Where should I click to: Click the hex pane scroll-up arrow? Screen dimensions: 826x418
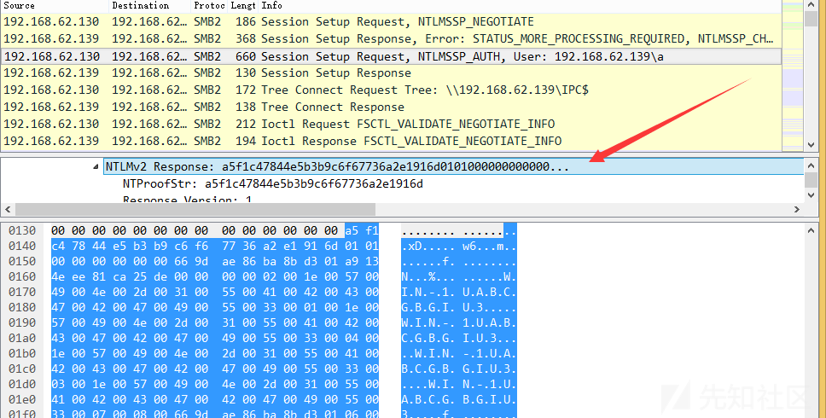[x=811, y=230]
